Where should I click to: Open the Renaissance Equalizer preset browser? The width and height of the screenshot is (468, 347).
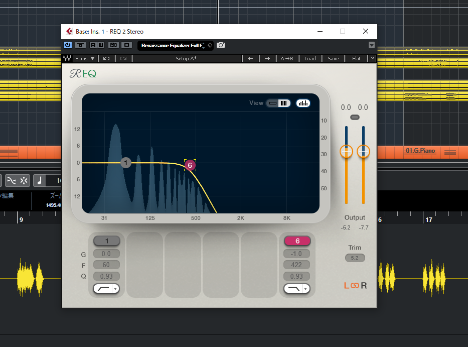click(171, 45)
